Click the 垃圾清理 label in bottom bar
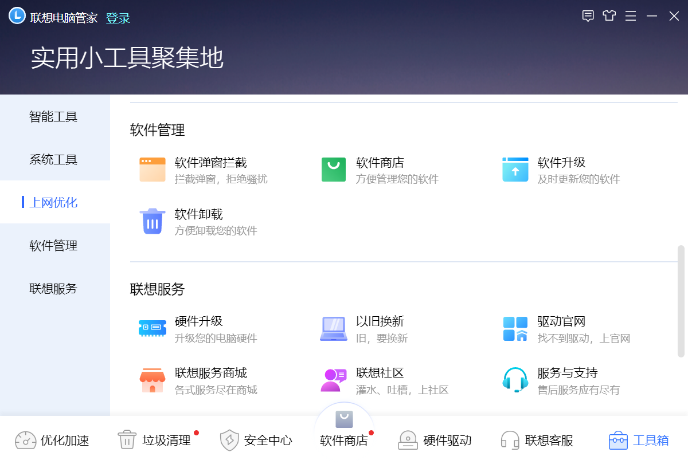The height and width of the screenshot is (464, 688). tap(166, 441)
